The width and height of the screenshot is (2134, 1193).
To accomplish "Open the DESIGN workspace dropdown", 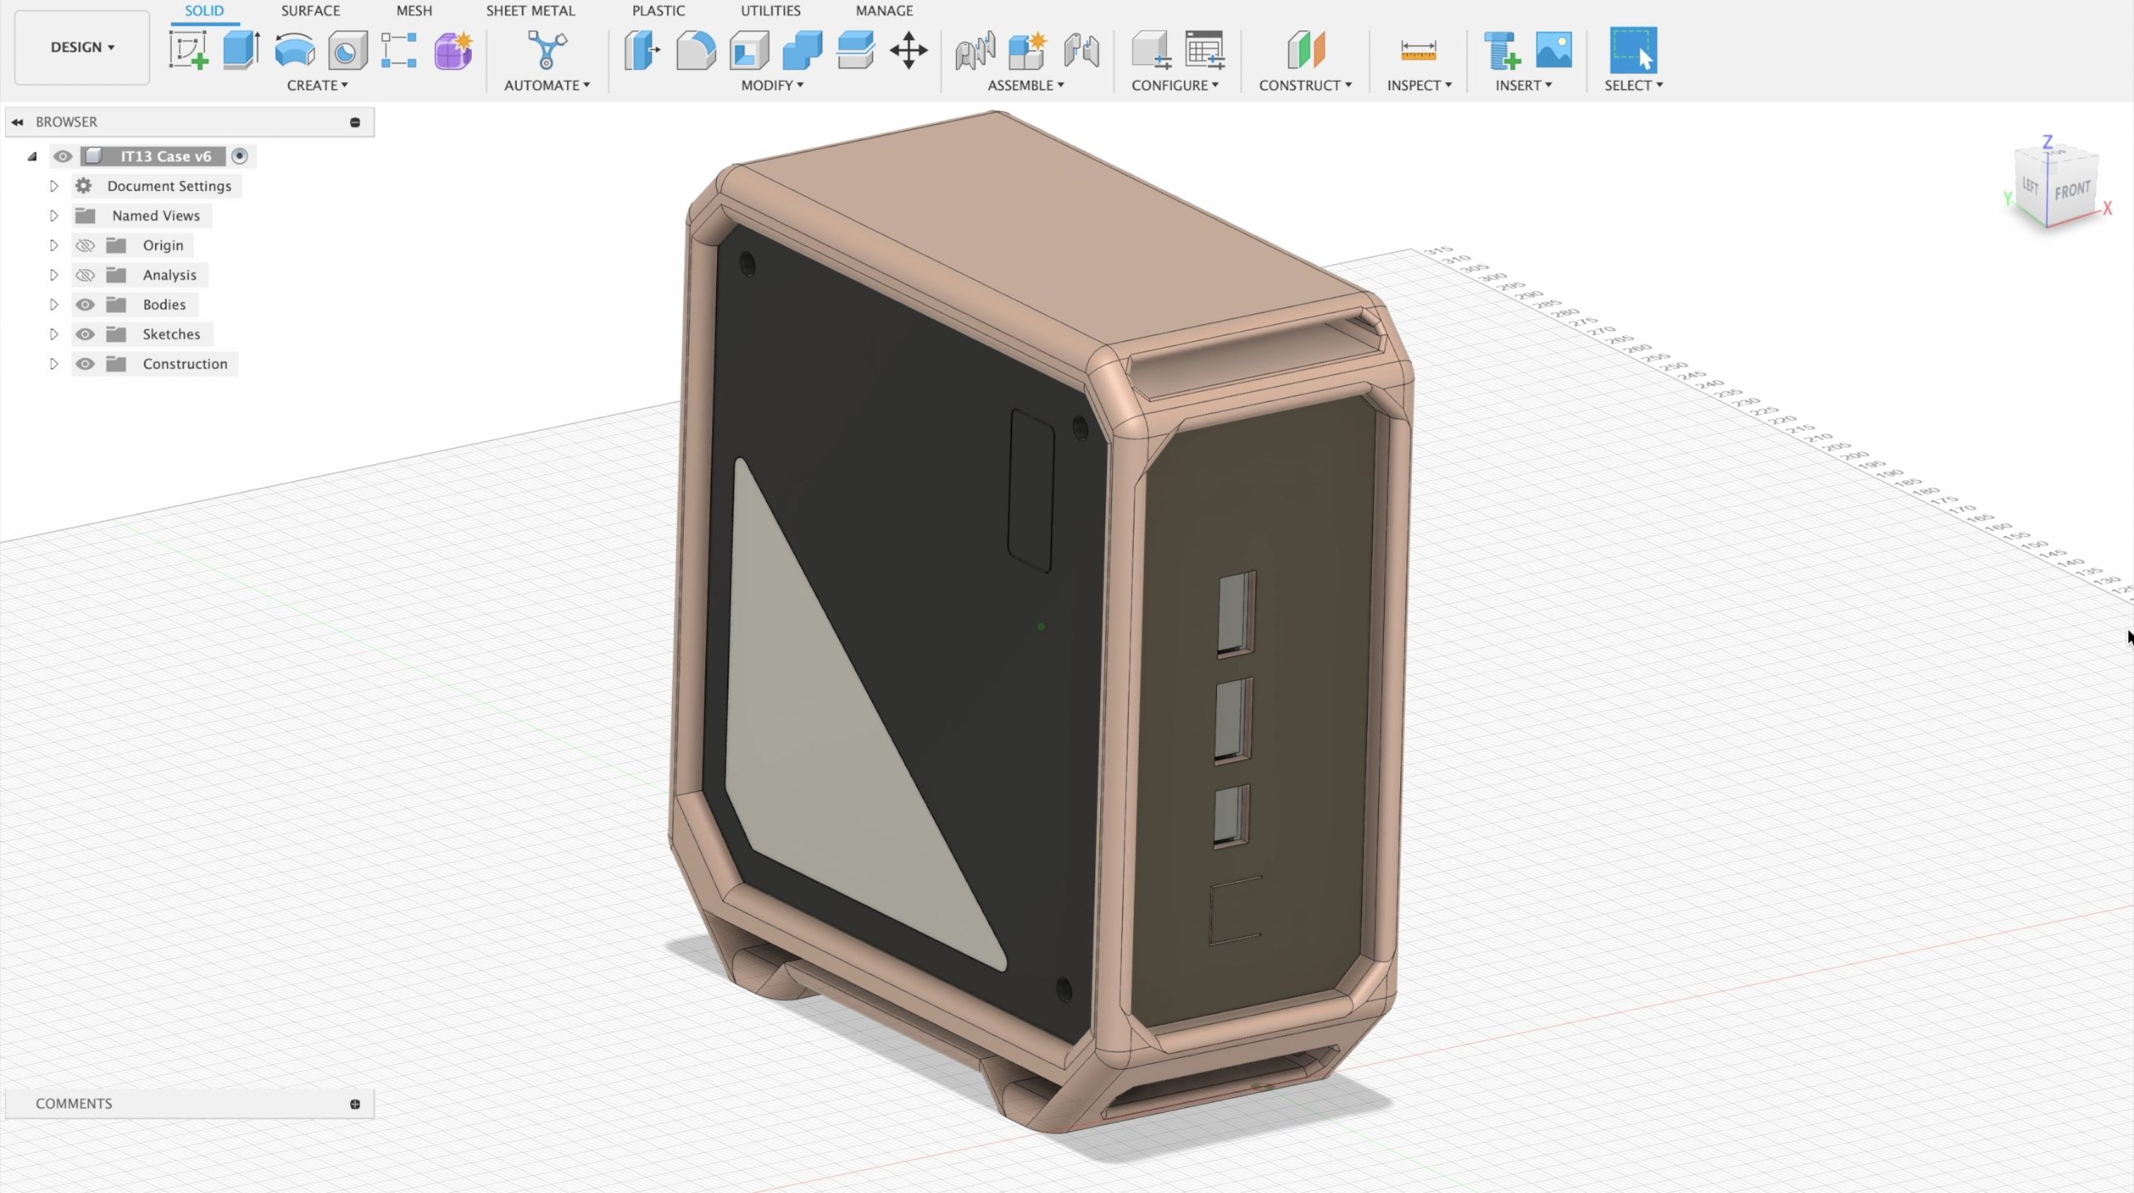I will click(x=82, y=48).
